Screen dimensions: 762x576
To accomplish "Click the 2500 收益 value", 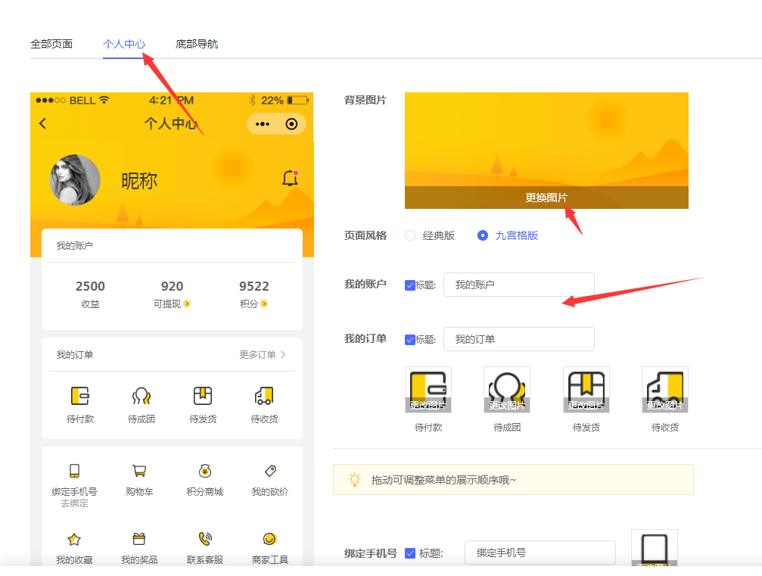I will pos(90,286).
